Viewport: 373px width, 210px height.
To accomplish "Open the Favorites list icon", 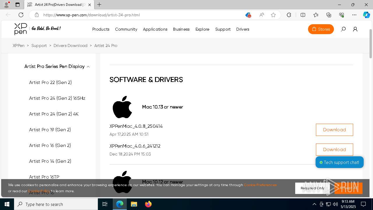I will [316, 15].
